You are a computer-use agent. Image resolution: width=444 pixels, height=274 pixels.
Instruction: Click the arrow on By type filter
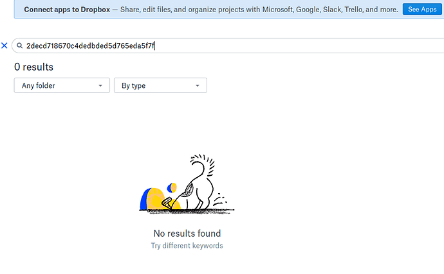[198, 85]
